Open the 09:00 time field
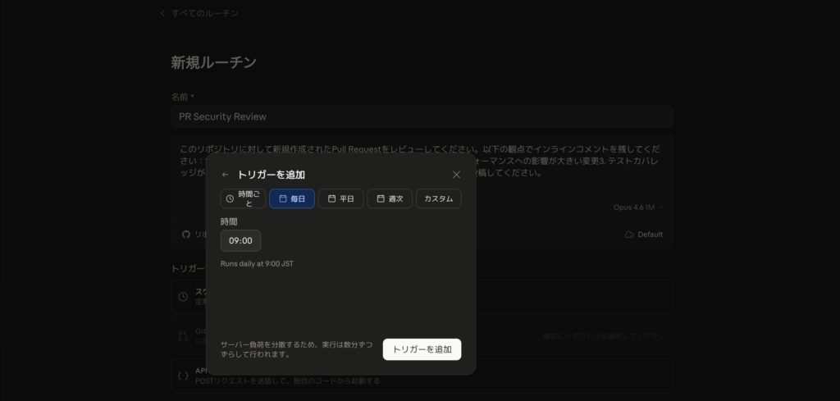 pos(240,240)
